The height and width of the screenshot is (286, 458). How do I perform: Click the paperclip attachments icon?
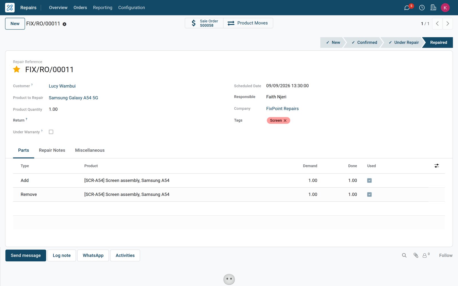416,255
